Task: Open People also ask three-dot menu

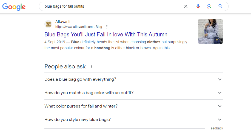Action: click(x=92, y=66)
